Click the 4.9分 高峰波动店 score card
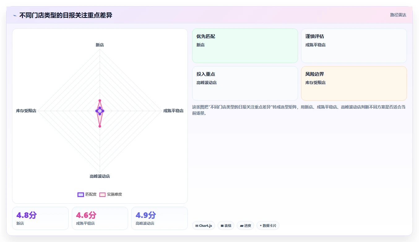The height and width of the screenshot is (242, 419). 159,218
